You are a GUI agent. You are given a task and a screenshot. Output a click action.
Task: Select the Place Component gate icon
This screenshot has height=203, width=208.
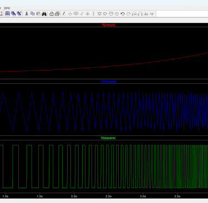pos(105,14)
